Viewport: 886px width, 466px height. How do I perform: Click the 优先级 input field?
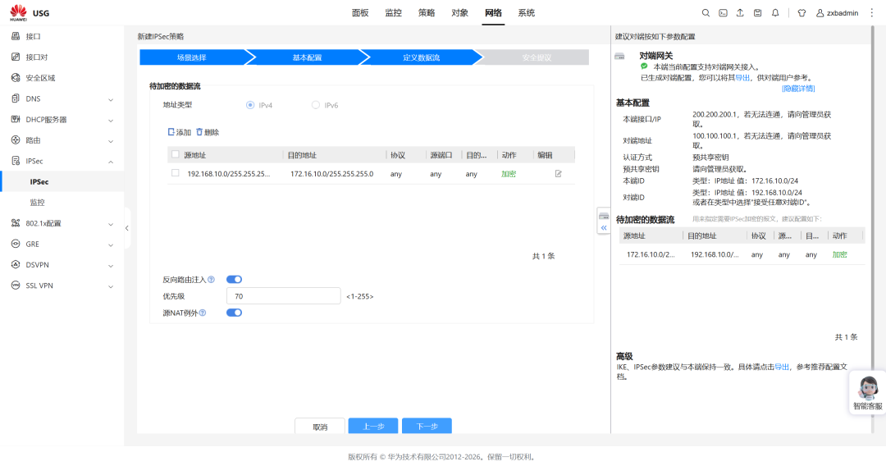(x=284, y=296)
